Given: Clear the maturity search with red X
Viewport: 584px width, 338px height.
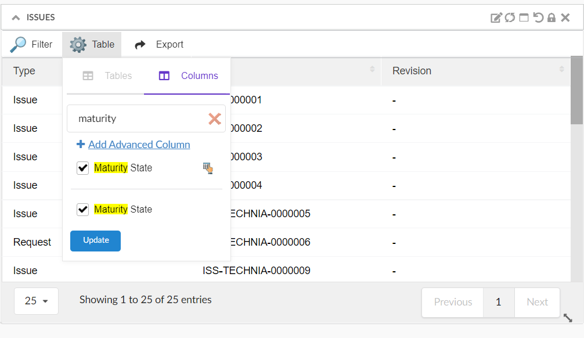Looking at the screenshot, I should 215,118.
